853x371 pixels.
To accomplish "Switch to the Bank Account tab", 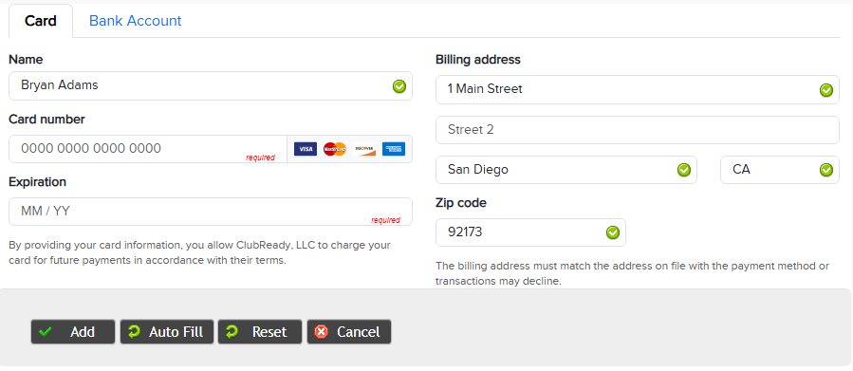I will tap(136, 21).
